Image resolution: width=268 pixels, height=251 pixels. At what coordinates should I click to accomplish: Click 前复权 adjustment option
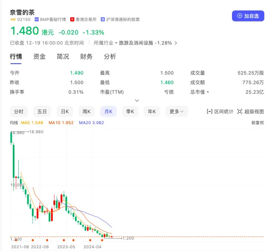pos(258,123)
